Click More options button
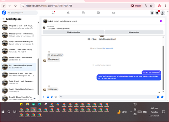 [x=134, y=32]
